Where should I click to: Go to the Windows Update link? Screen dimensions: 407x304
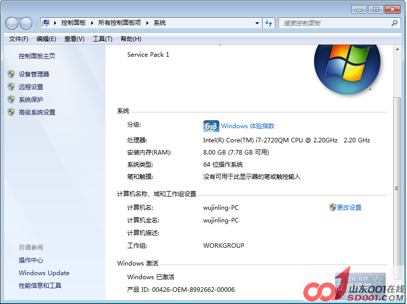pos(44,273)
